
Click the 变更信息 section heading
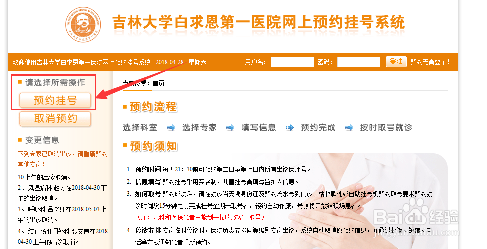42,140
